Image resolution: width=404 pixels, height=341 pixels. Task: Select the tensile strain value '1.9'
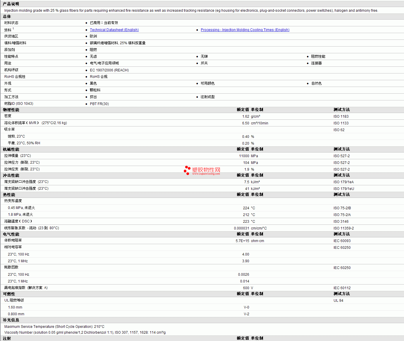(247, 169)
